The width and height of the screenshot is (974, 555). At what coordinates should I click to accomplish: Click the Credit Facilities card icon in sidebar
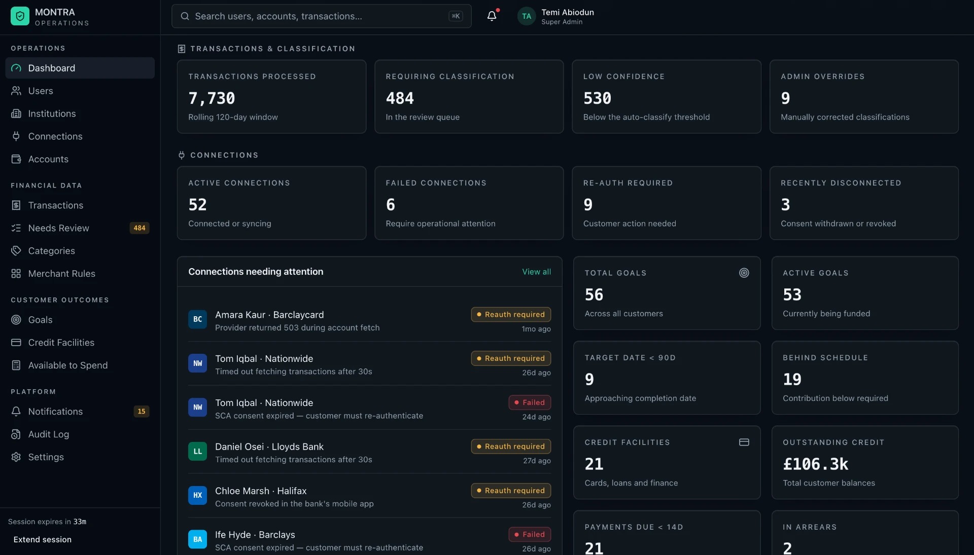16,343
